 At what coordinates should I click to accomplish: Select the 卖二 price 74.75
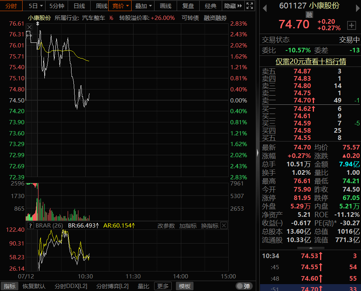click(x=302, y=93)
